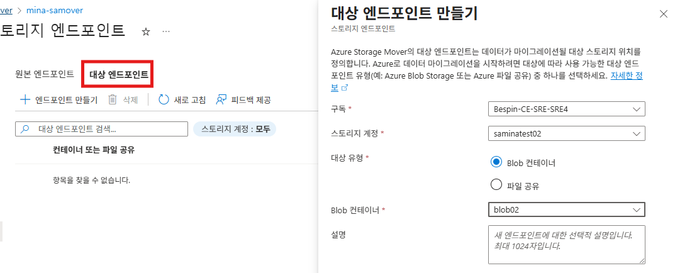This screenshot has height=273, width=675.
Task: Click the search magnifier icon
Action: click(25, 129)
